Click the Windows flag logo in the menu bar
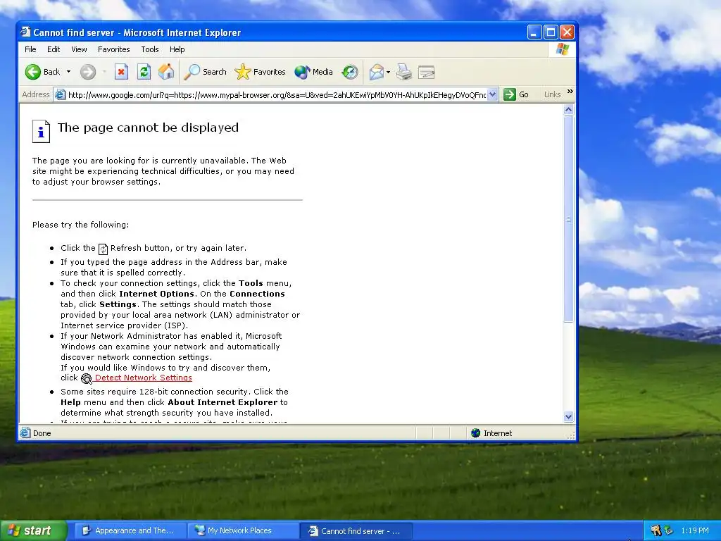721x541 pixels. pos(563,49)
